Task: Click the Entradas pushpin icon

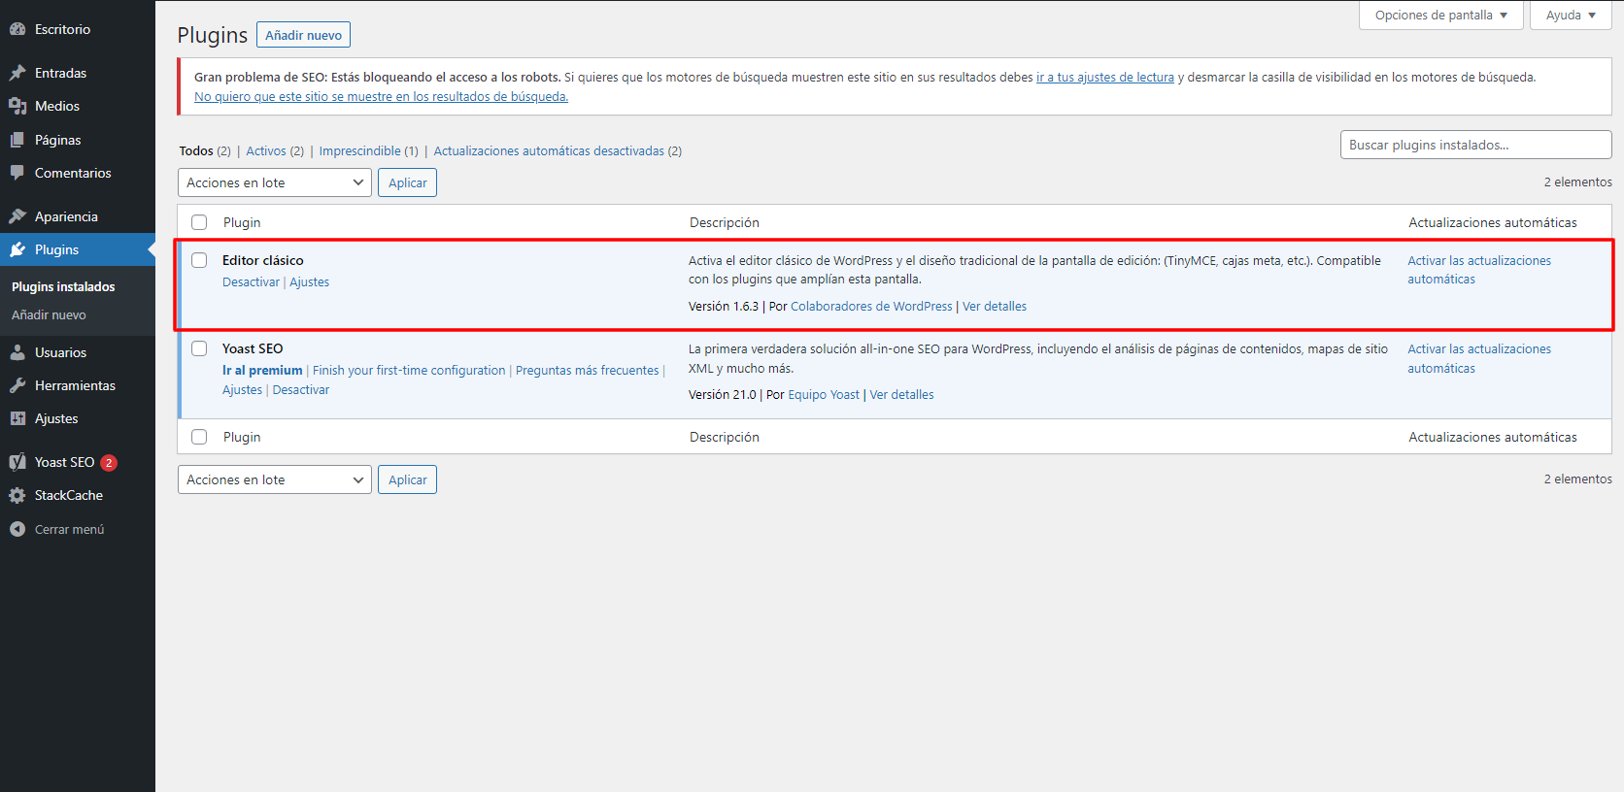Action: click(x=17, y=73)
